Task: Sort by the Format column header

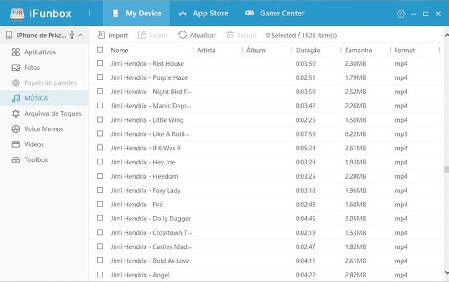Action: point(405,50)
